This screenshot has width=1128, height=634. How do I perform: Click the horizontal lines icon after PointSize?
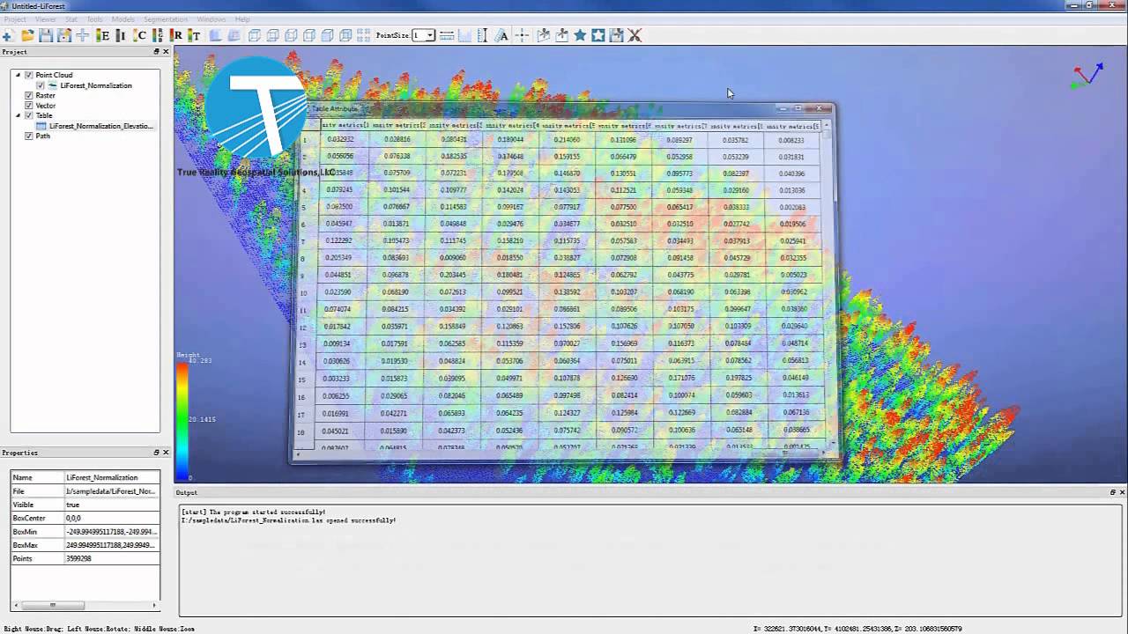(x=447, y=35)
